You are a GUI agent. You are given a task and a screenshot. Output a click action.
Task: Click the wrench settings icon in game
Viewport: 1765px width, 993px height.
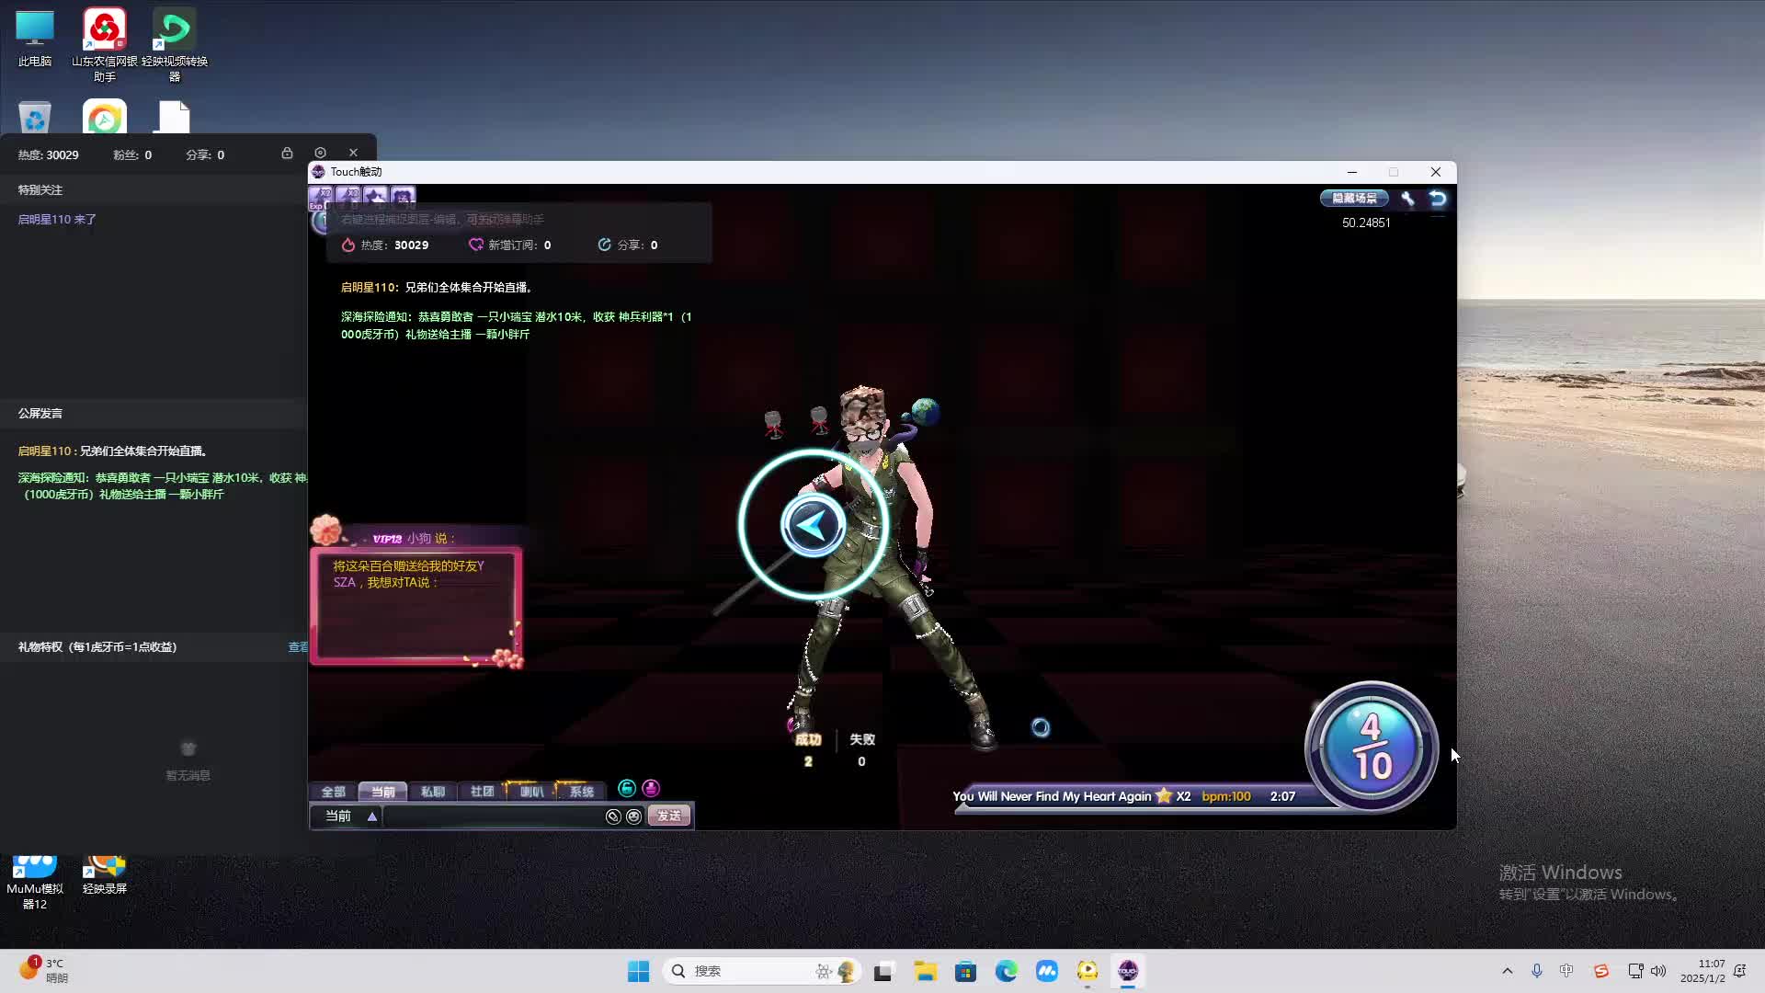click(x=1407, y=199)
